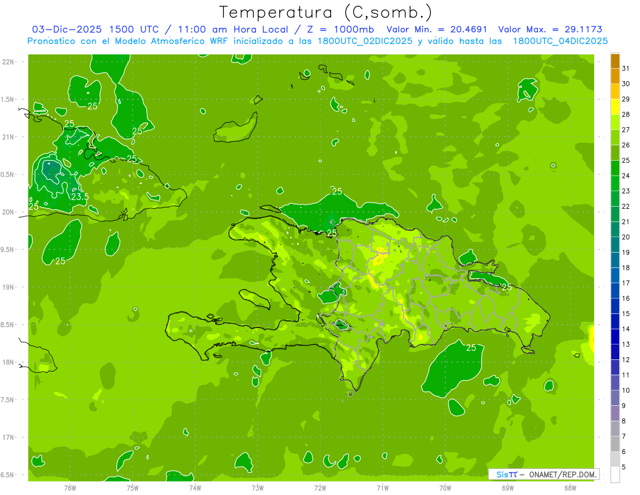Click the "27" label on the color scale
This screenshot has width=640, height=495.
[x=626, y=130]
